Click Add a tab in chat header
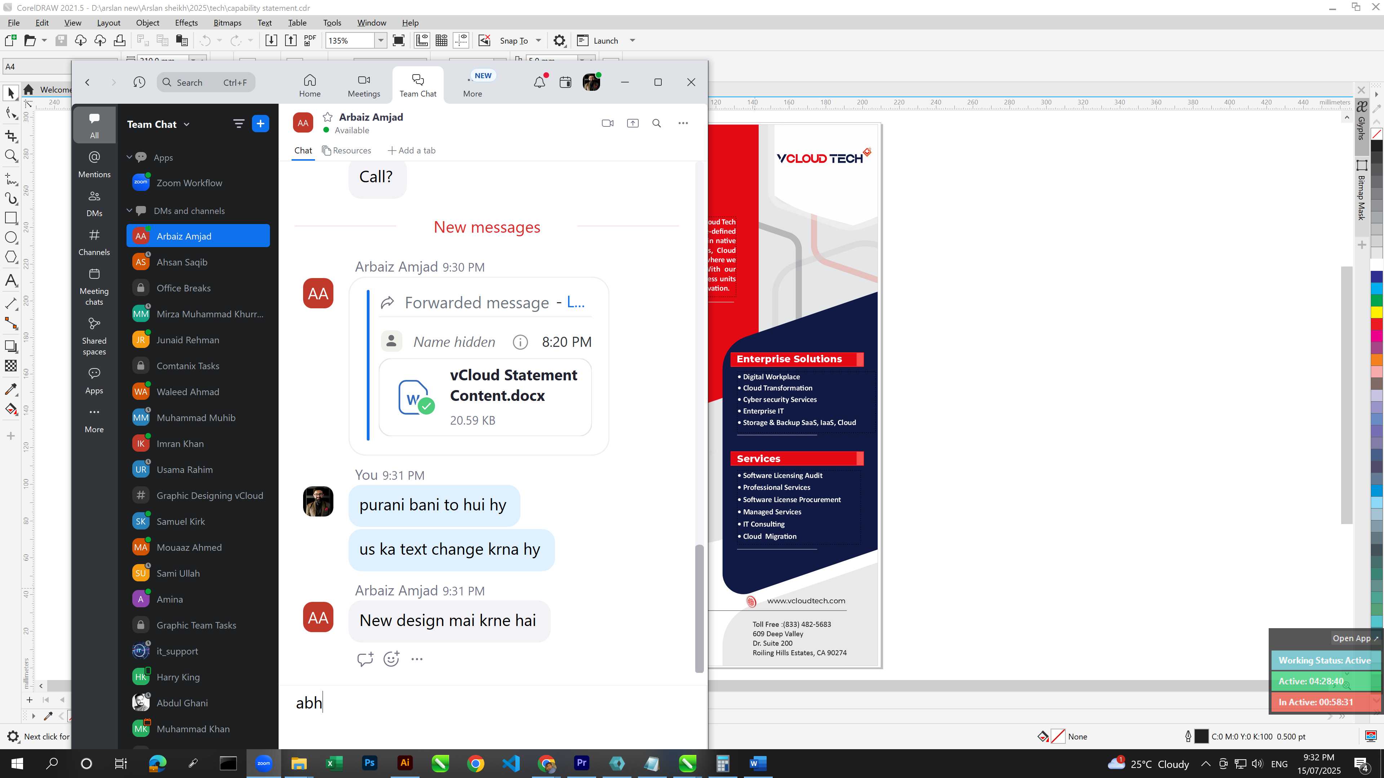1384x778 pixels. click(412, 150)
